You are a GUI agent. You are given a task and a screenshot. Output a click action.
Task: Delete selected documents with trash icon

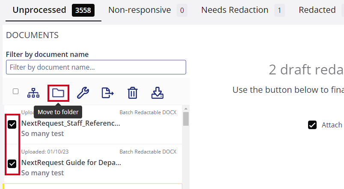(x=133, y=93)
